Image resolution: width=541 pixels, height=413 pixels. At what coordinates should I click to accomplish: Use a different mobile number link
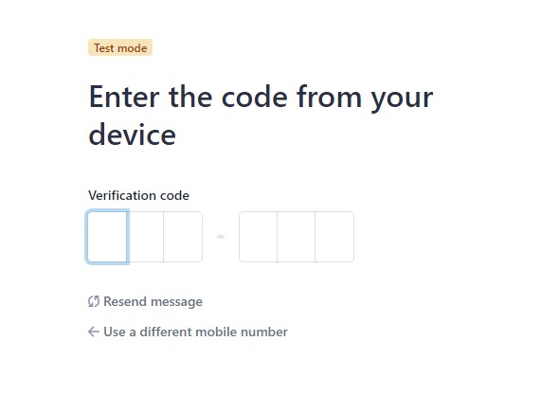(x=188, y=332)
